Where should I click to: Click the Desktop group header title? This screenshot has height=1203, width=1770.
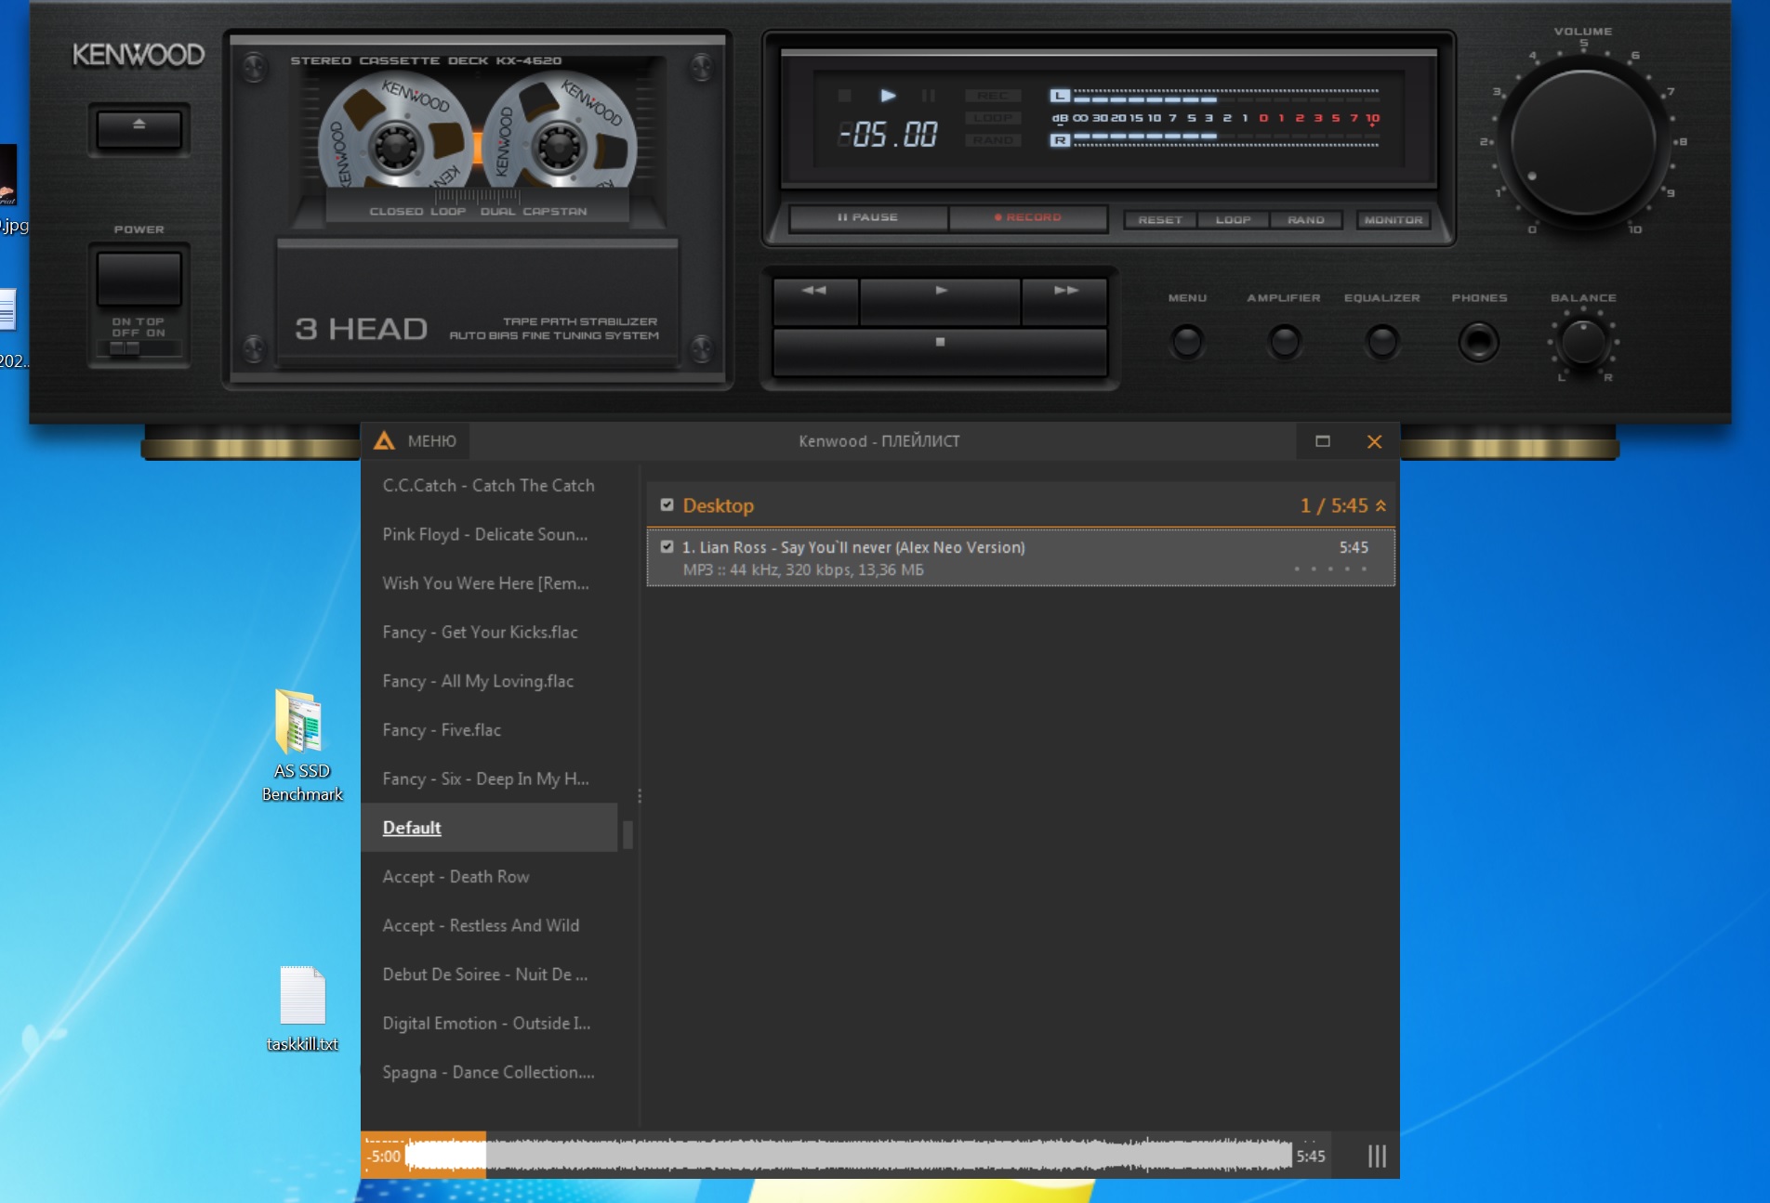[718, 505]
